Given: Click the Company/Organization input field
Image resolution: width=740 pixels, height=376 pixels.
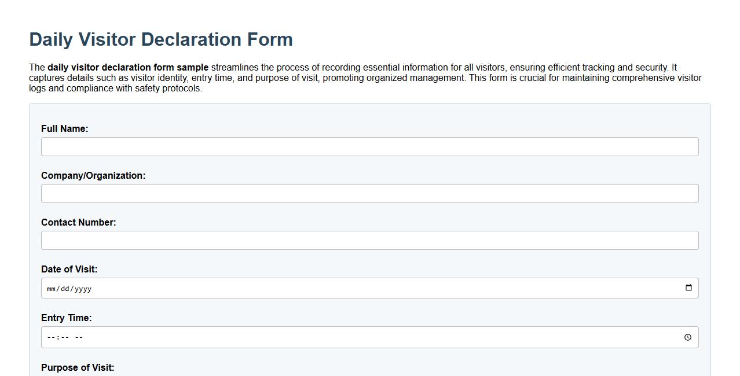Looking at the screenshot, I should 369,193.
